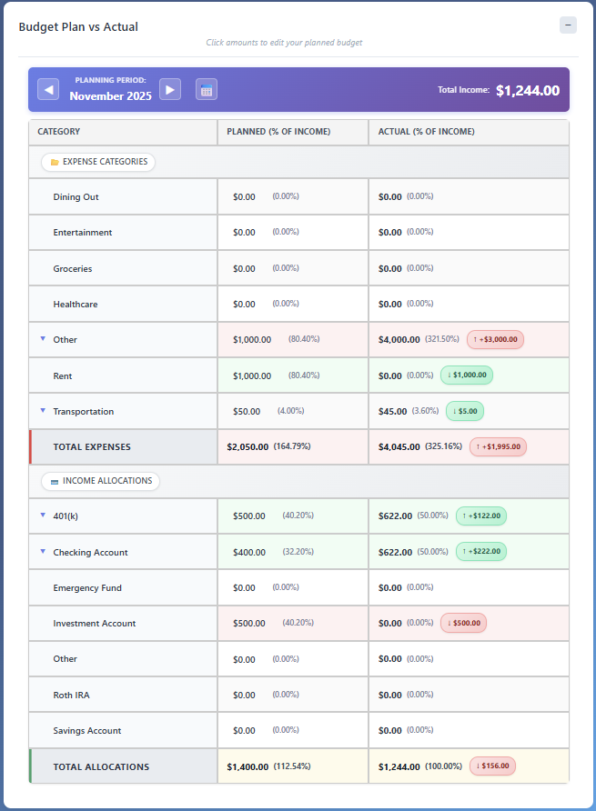Click the green down-arrow variance icon on Rent row
The image size is (596, 811).
coord(450,375)
